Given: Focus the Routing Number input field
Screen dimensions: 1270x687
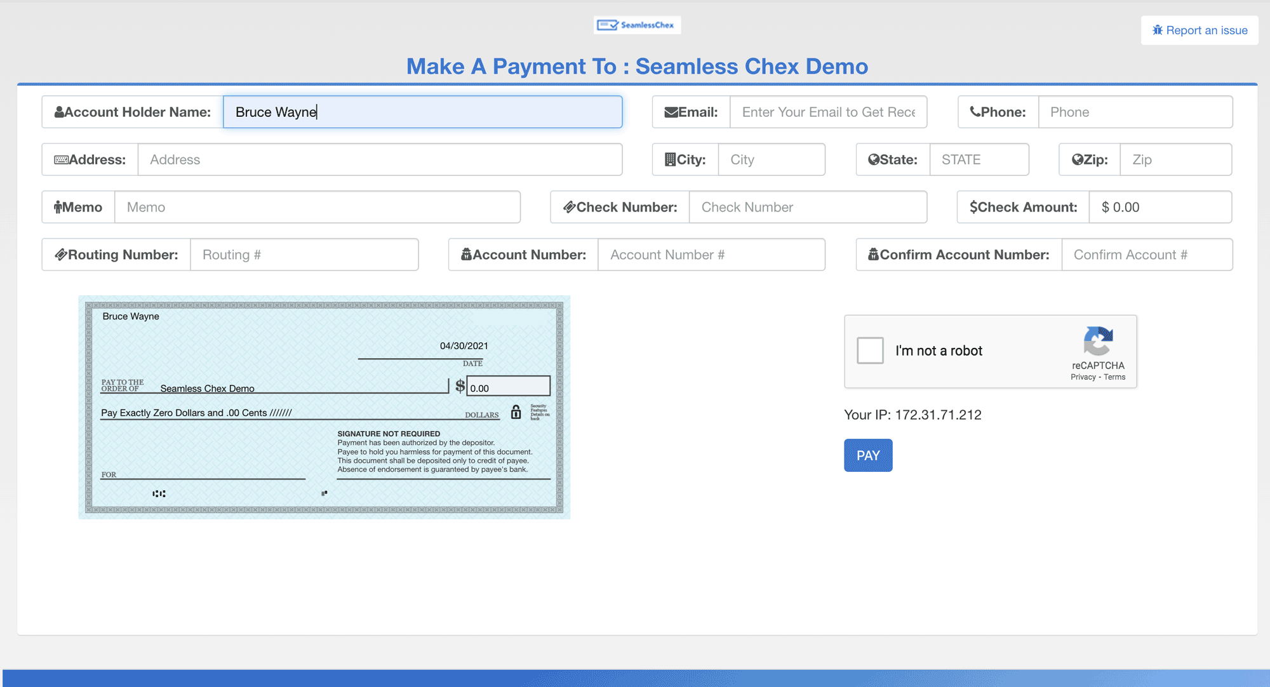Looking at the screenshot, I should coord(304,255).
